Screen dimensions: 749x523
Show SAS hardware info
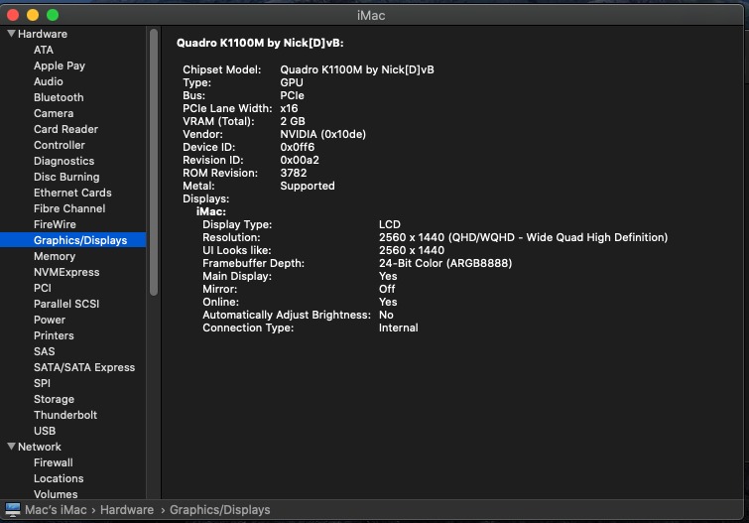45,351
